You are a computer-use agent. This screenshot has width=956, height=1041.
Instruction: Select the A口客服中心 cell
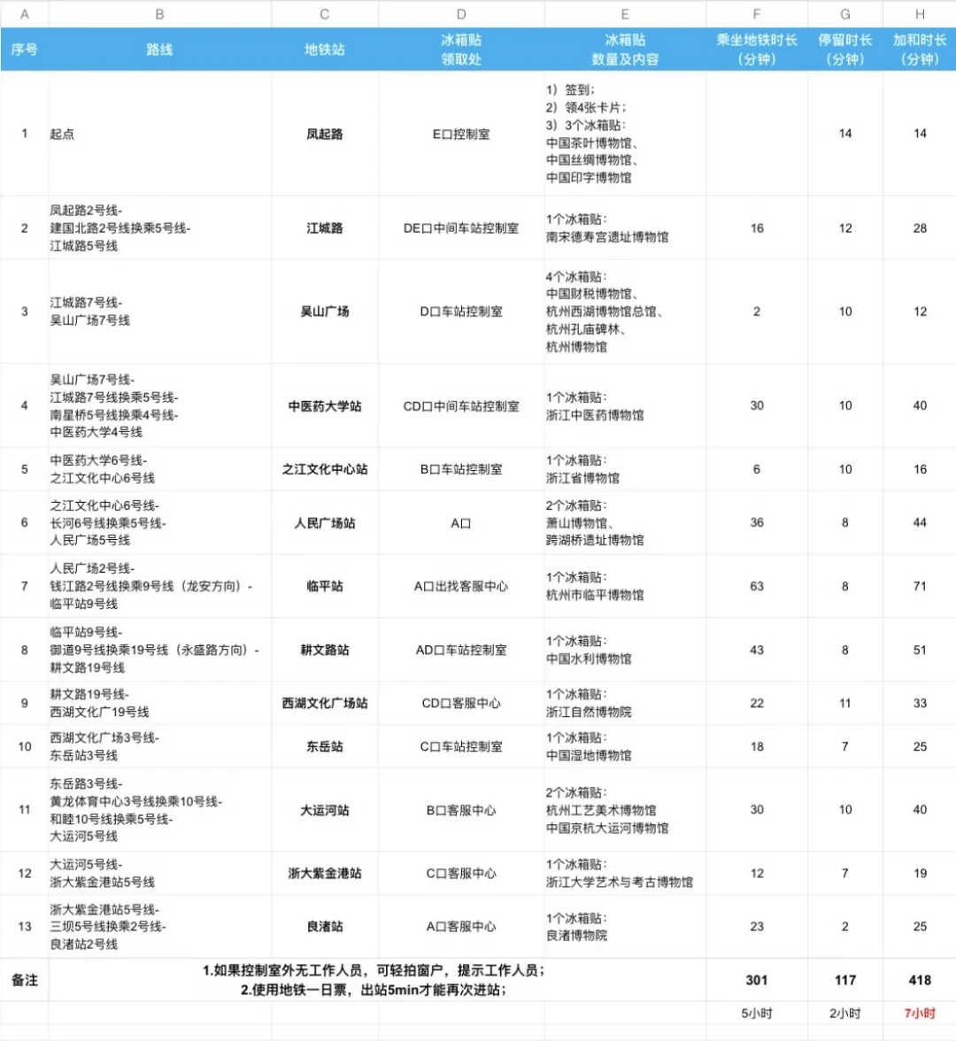pyautogui.click(x=461, y=926)
